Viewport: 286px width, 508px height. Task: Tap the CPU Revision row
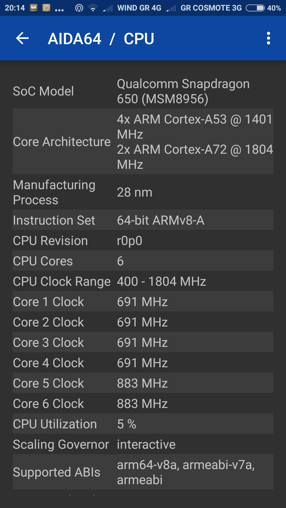tap(143, 241)
